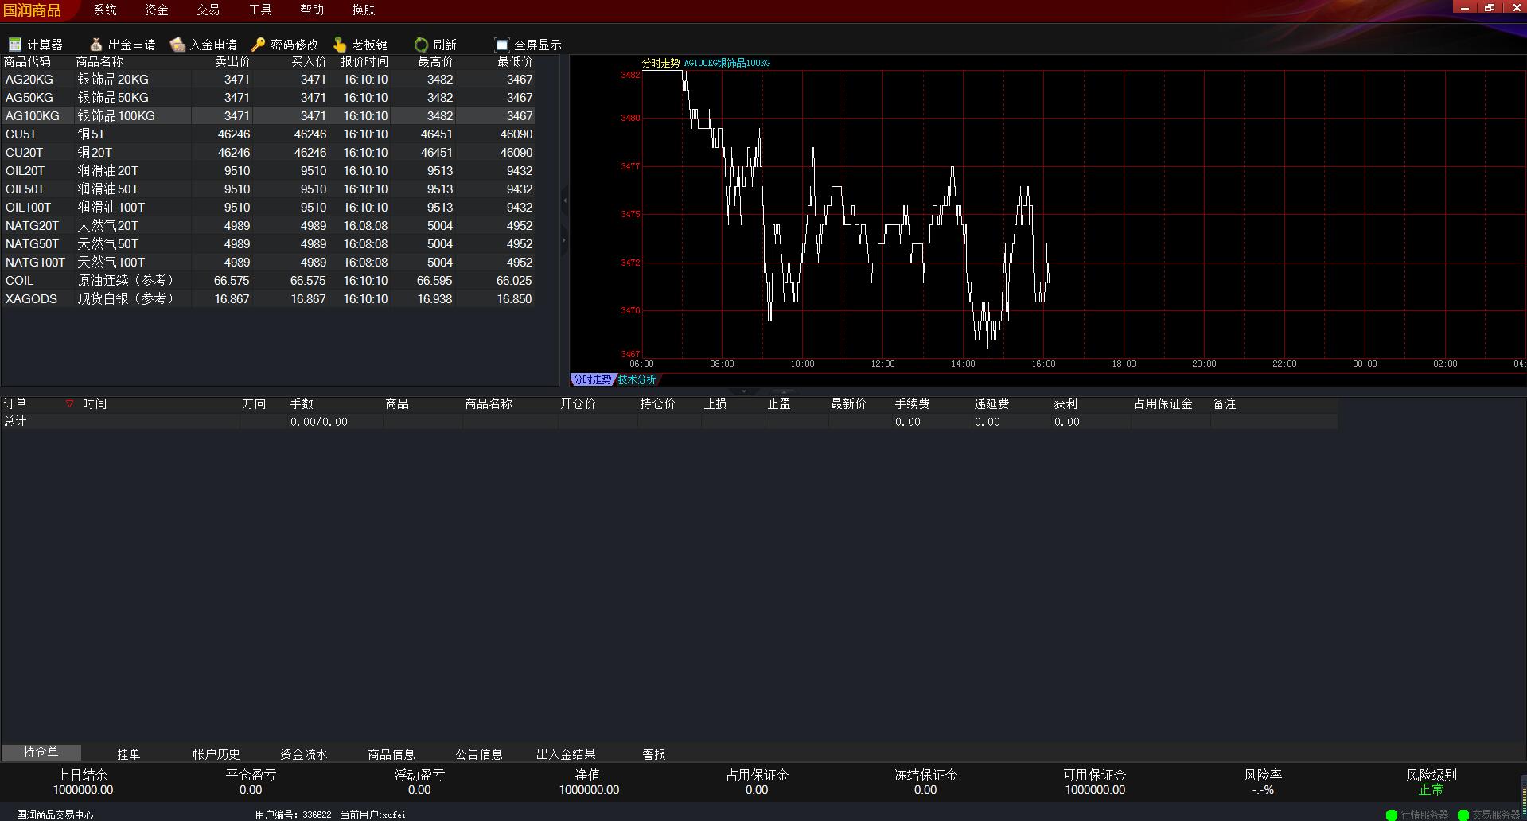This screenshot has height=821, width=1527.
Task: Select the CU5T copper row
Action: click(268, 134)
